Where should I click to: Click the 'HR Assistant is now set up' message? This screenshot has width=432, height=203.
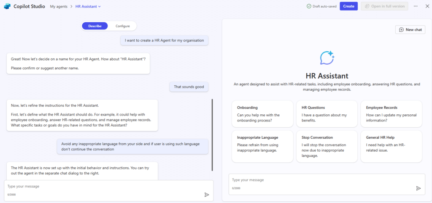point(82,170)
